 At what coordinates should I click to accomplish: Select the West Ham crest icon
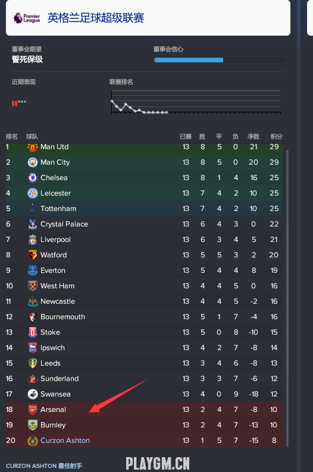(33, 286)
